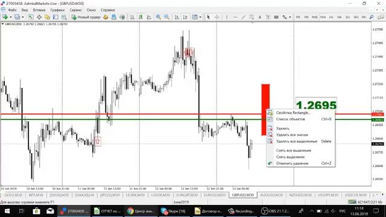Click the green 1.2695 price label
386x217 pixels.
tap(316, 105)
